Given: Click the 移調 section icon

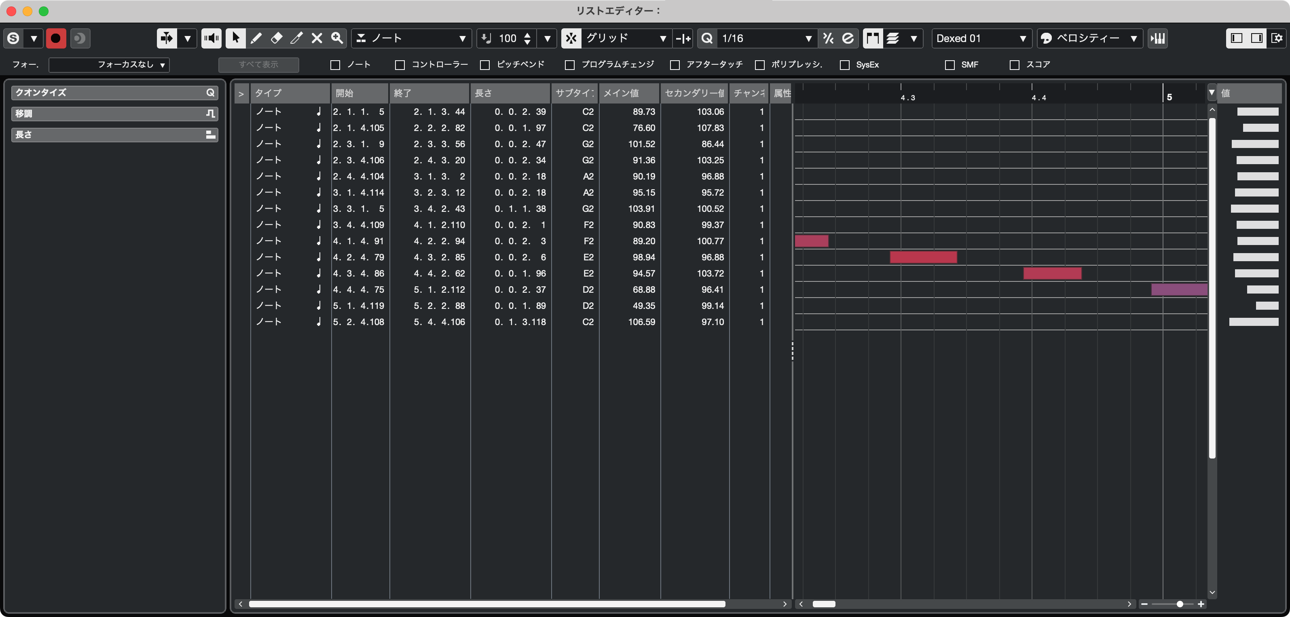Looking at the screenshot, I should (210, 114).
